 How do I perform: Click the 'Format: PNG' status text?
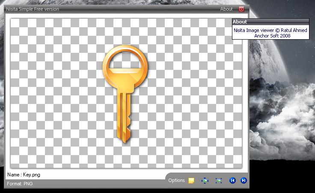tap(20, 184)
